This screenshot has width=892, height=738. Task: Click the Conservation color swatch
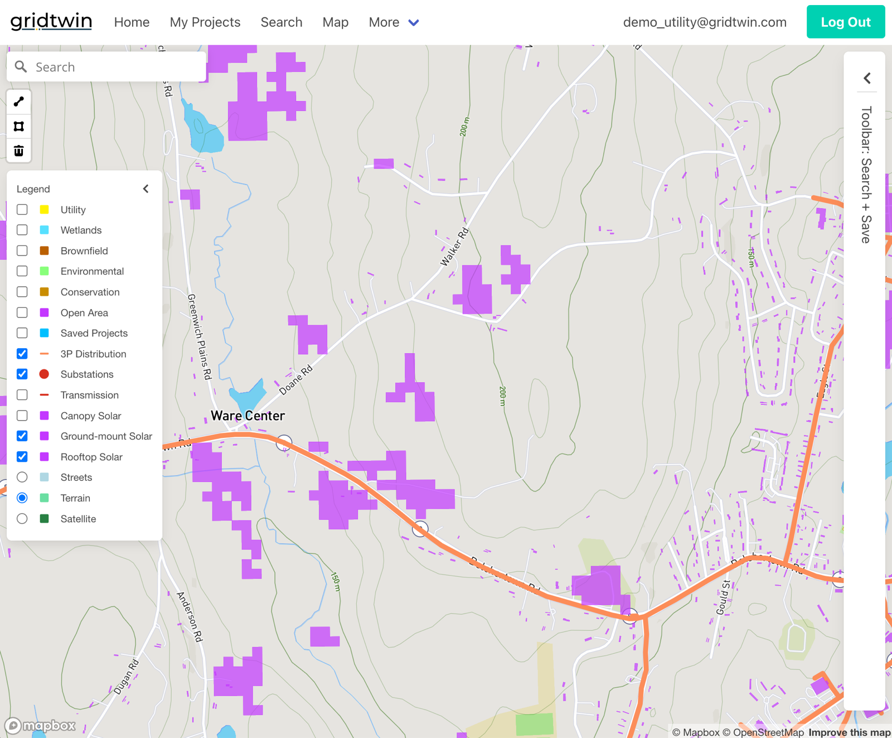tap(45, 292)
